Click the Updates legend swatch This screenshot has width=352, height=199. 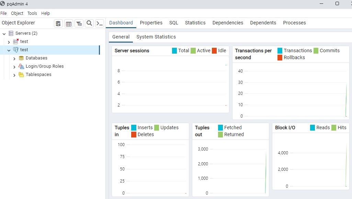click(x=157, y=128)
